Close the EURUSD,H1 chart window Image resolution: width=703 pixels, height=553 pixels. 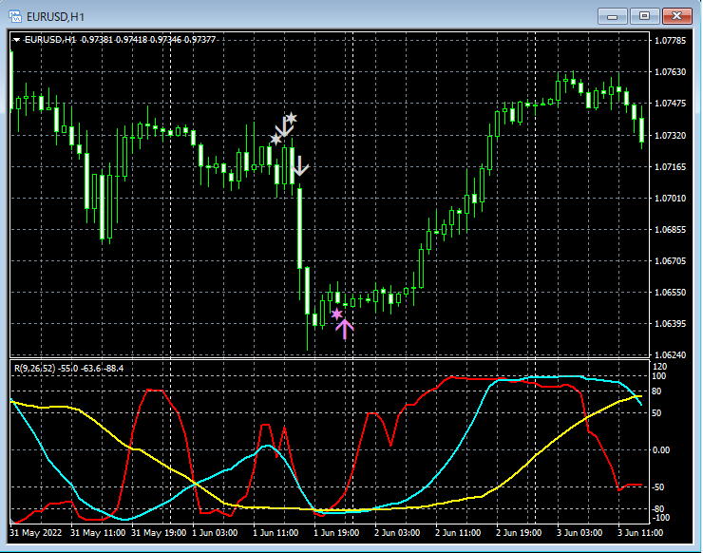(677, 16)
